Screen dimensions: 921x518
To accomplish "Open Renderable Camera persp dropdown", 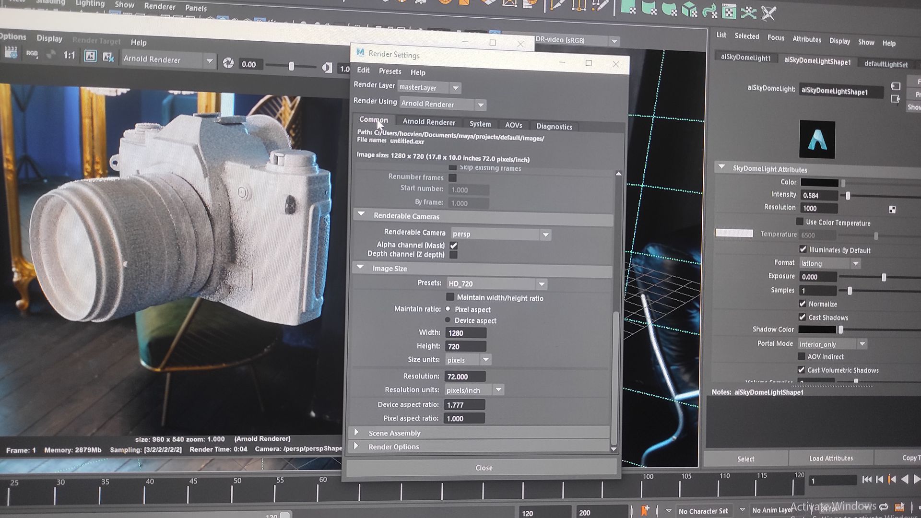I will [500, 234].
